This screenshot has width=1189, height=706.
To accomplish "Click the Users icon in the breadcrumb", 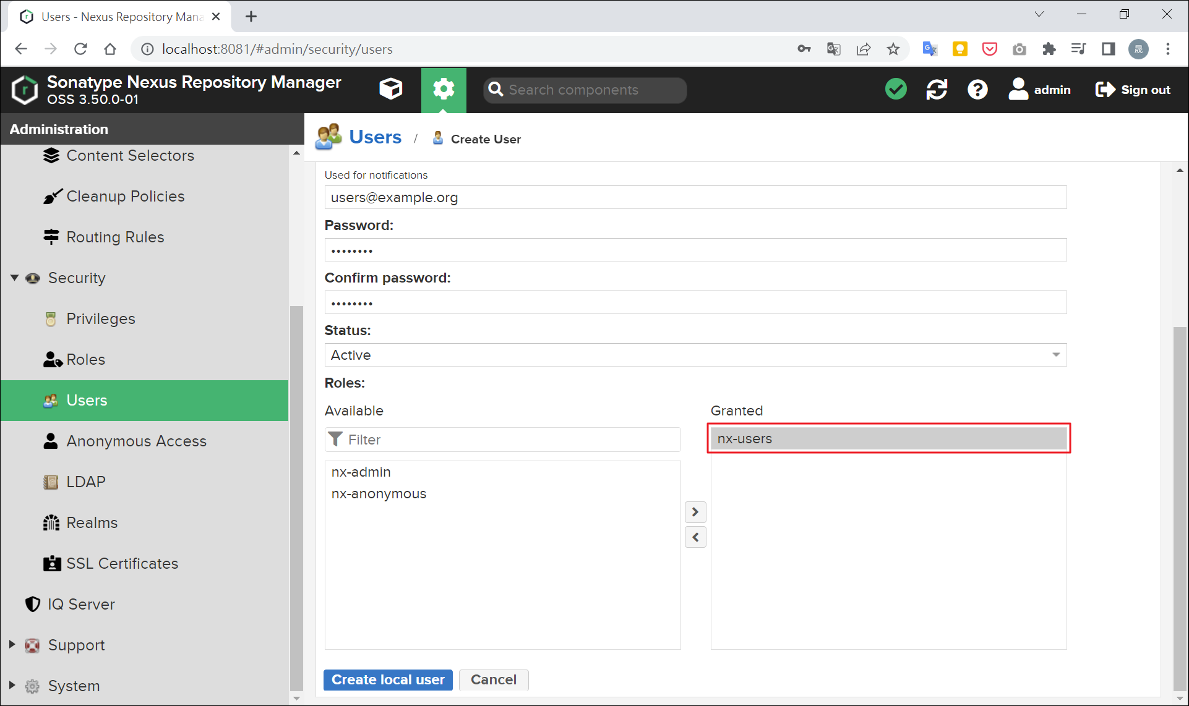I will pyautogui.click(x=328, y=137).
